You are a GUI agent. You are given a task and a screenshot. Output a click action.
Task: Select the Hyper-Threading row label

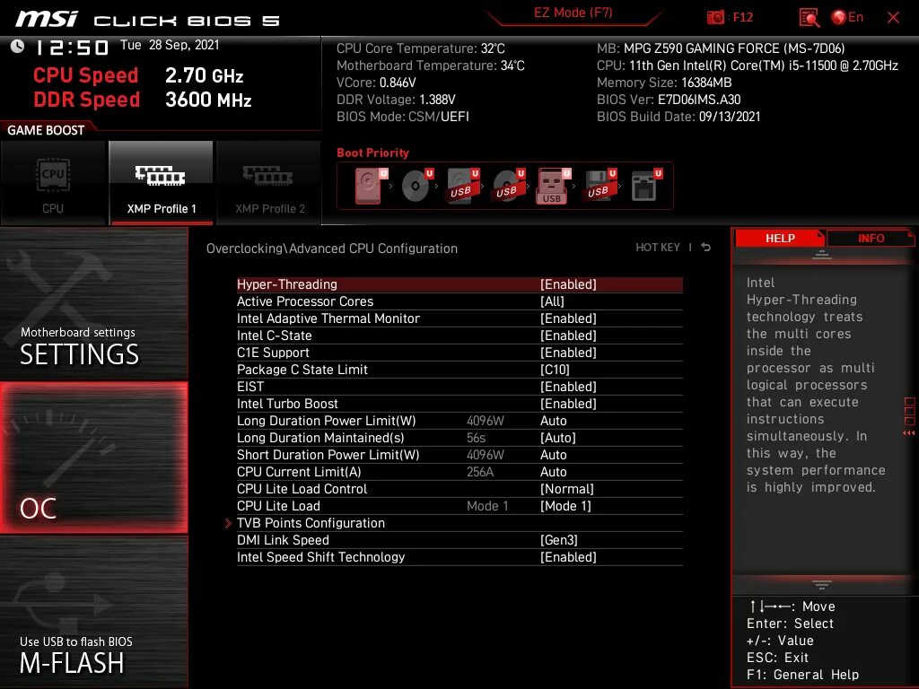tap(286, 284)
